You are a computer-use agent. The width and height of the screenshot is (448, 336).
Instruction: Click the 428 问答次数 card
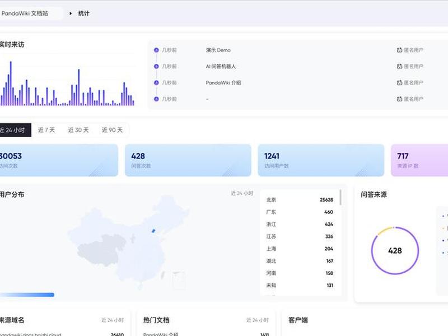pyautogui.click(x=188, y=160)
